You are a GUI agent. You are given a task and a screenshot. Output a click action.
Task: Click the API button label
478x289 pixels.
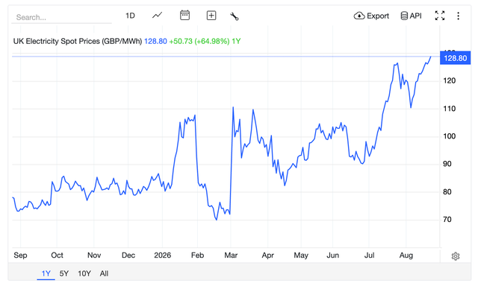415,16
